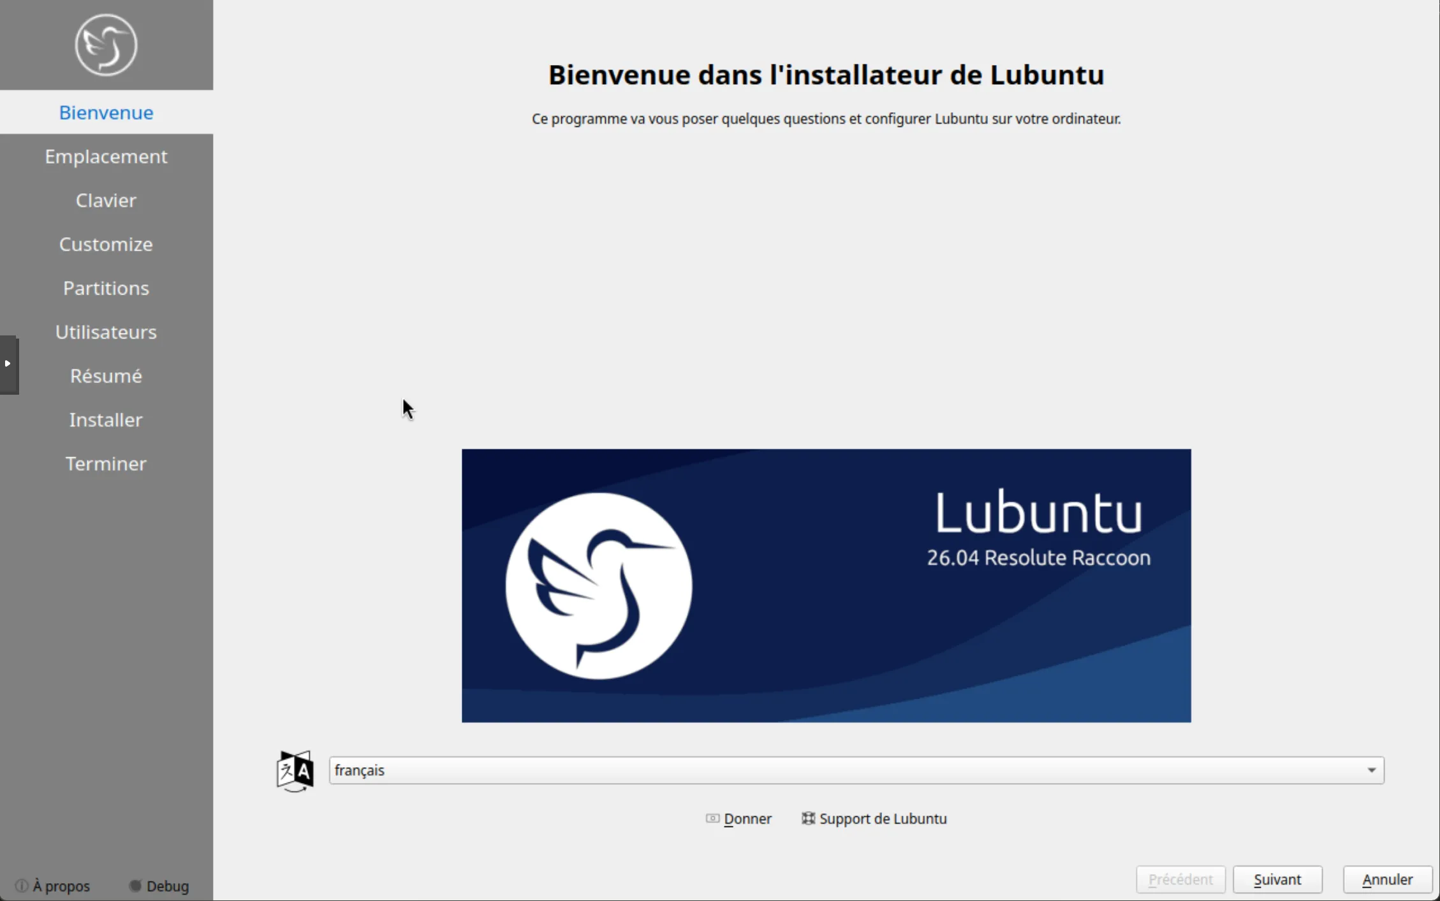Click the Précédent button

pos(1180,879)
